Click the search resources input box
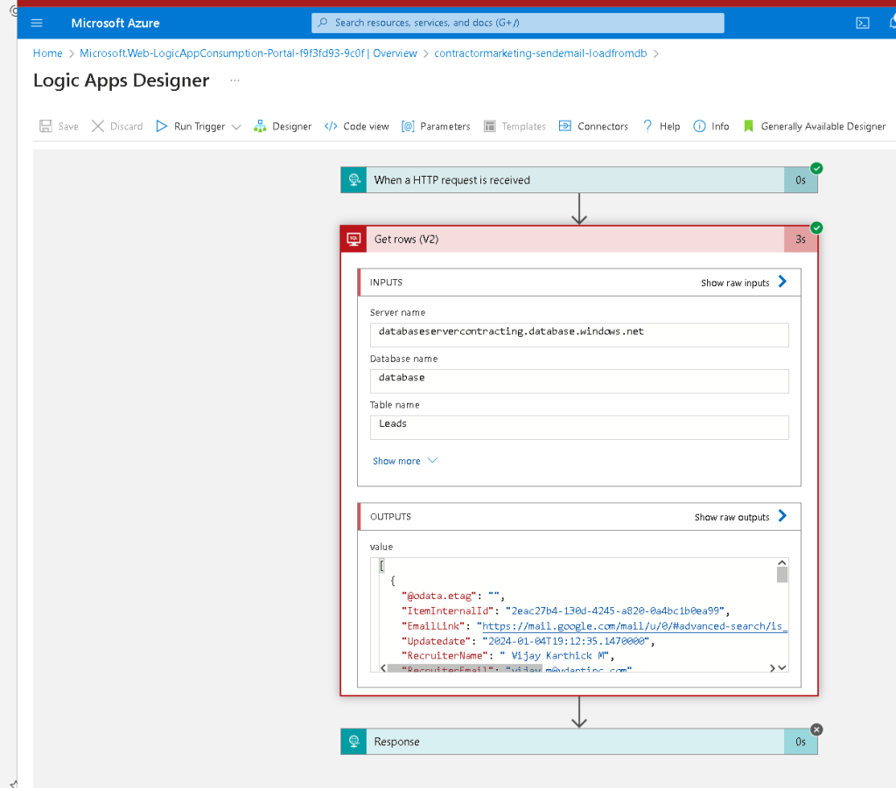Screen dimensions: 896x788 (x=518, y=23)
